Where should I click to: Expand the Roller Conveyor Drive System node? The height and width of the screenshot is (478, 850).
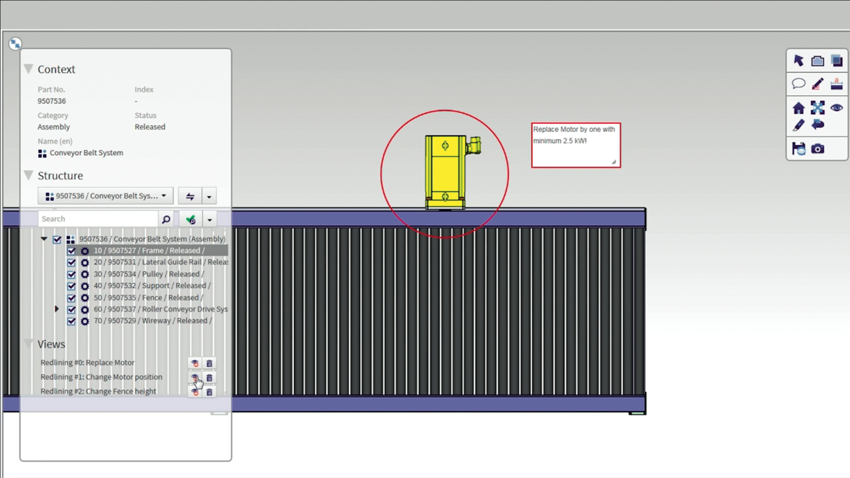57,309
